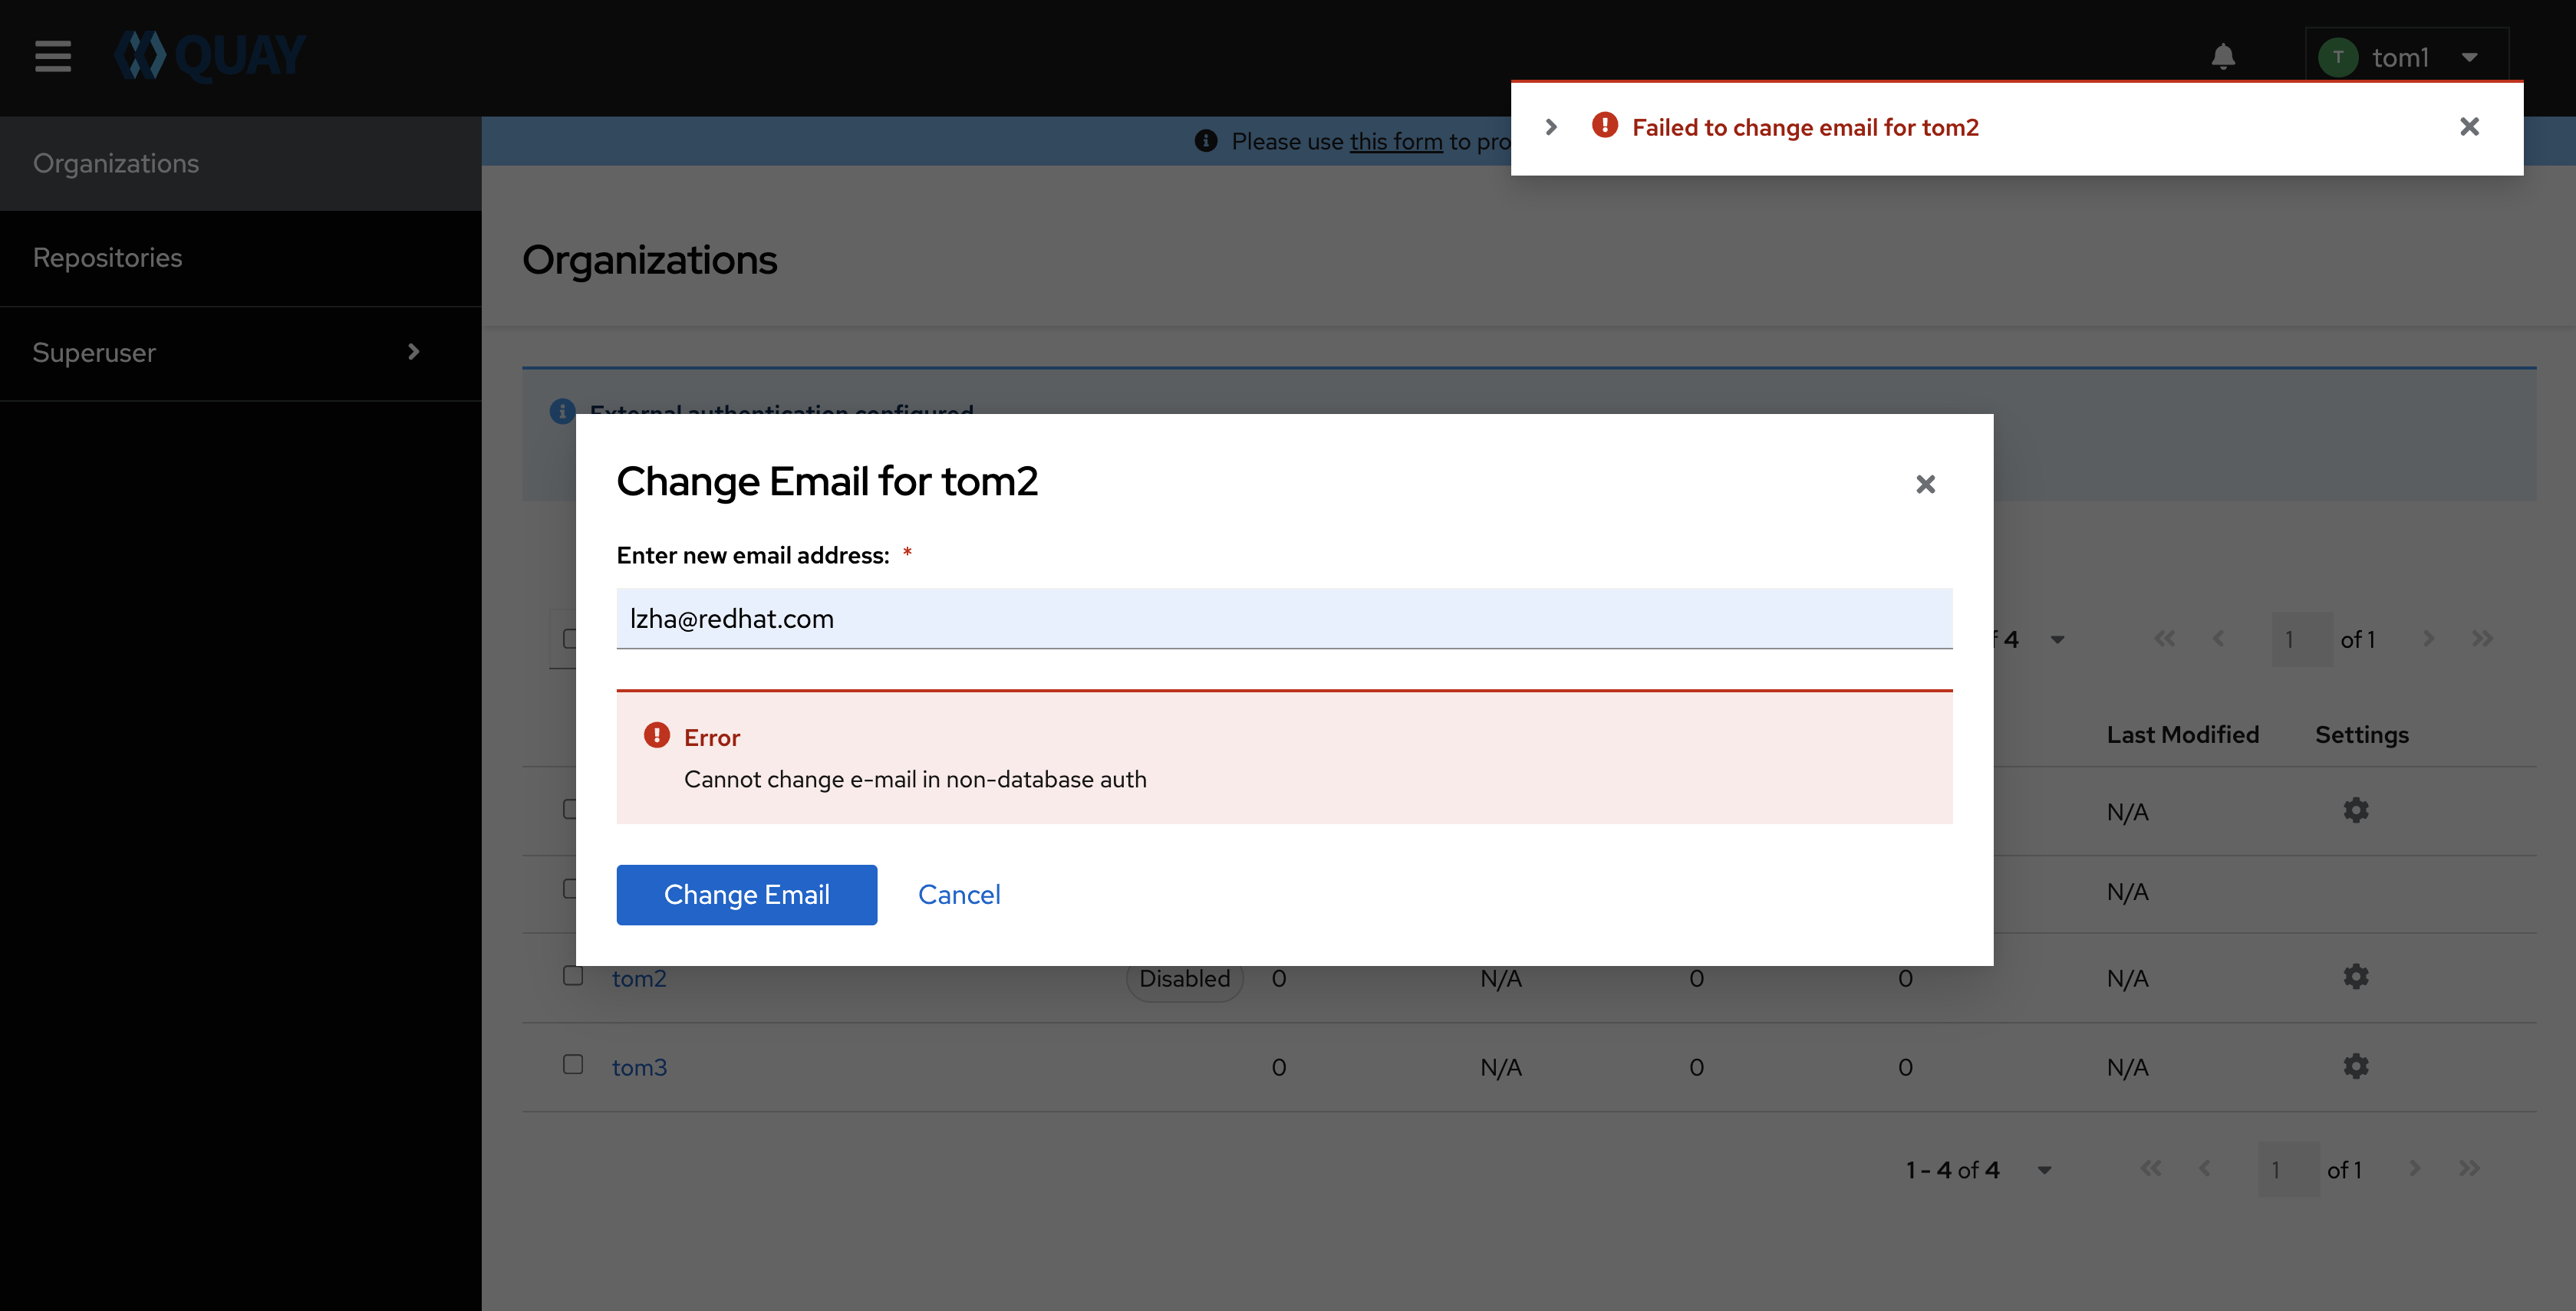Open settings gear for tom3 row
This screenshot has height=1311, width=2576.
tap(2355, 1066)
